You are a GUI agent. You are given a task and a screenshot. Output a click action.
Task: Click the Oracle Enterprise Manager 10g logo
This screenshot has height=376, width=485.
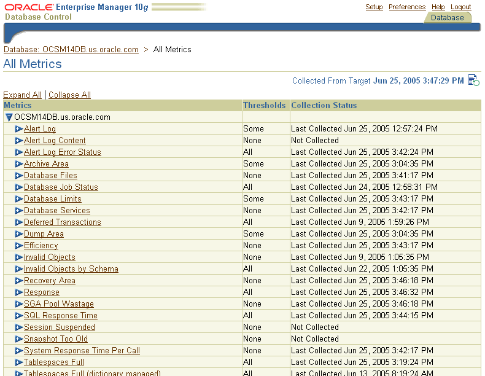pyautogui.click(x=76, y=7)
